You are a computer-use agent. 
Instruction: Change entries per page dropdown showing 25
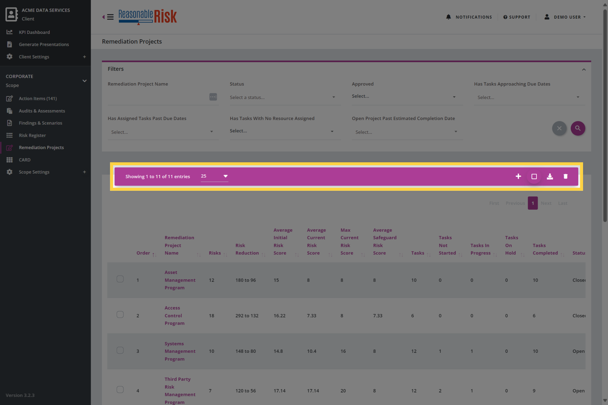(214, 176)
